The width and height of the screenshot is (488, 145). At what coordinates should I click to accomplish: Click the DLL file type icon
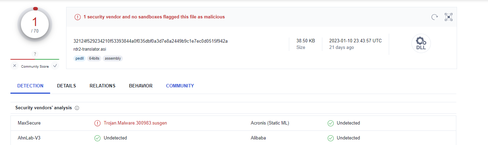click(x=421, y=44)
